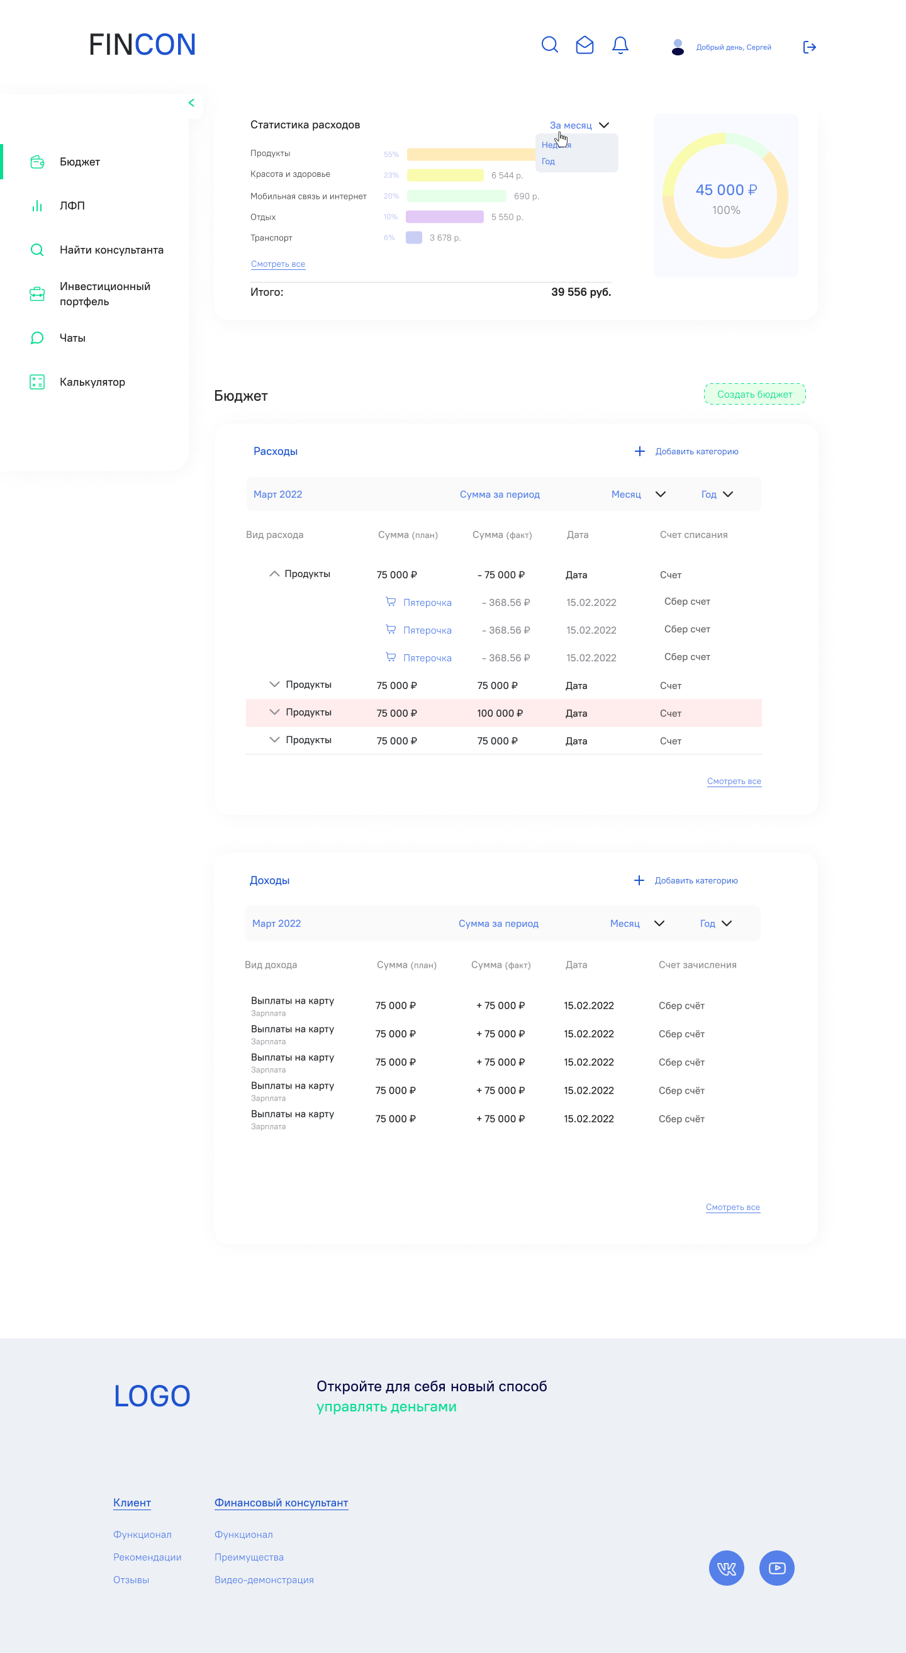Click the notification bell icon
Screen dimensions: 906x1653
tap(620, 45)
